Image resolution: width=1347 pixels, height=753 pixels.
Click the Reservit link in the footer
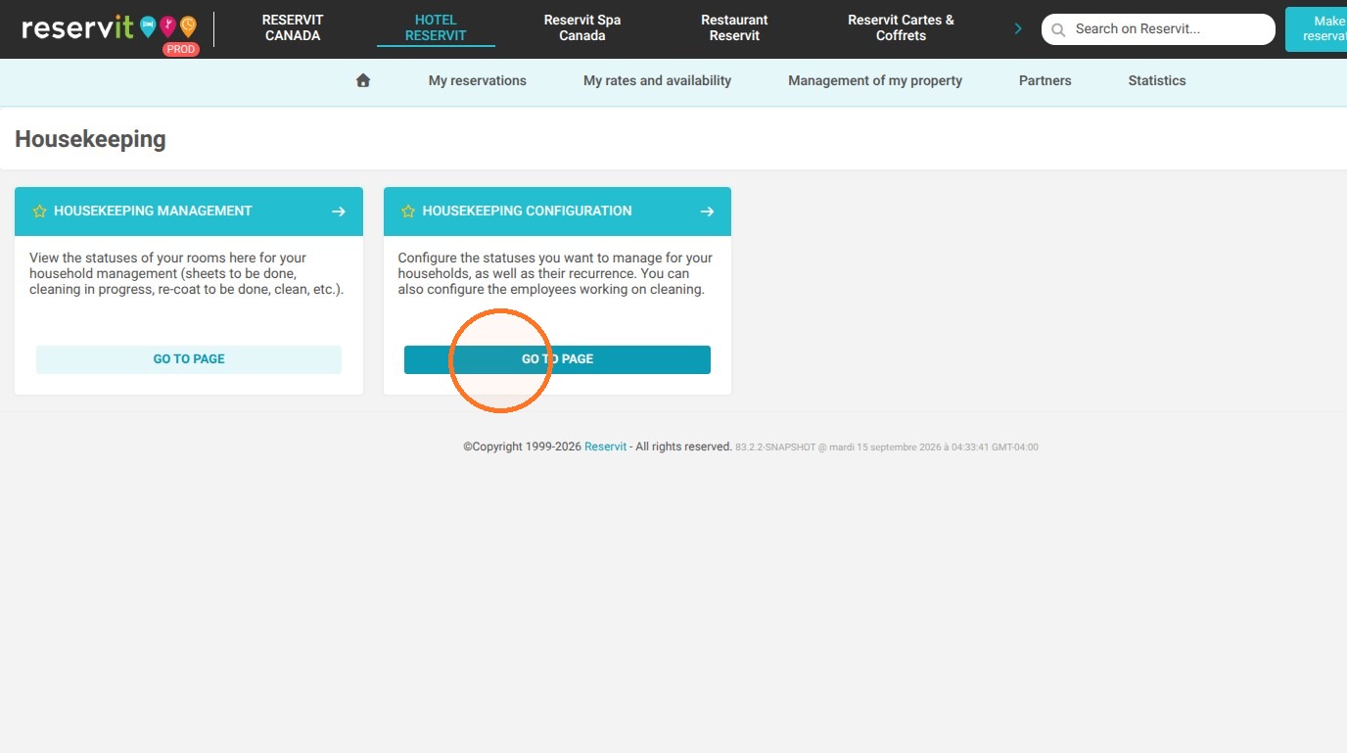[605, 447]
